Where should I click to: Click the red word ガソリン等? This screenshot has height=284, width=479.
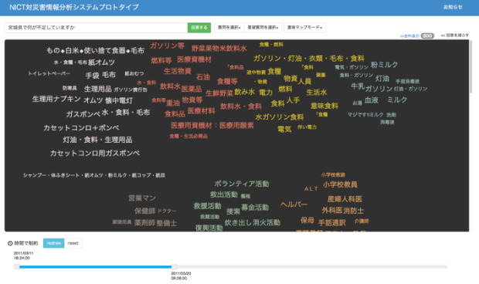pyautogui.click(x=167, y=46)
